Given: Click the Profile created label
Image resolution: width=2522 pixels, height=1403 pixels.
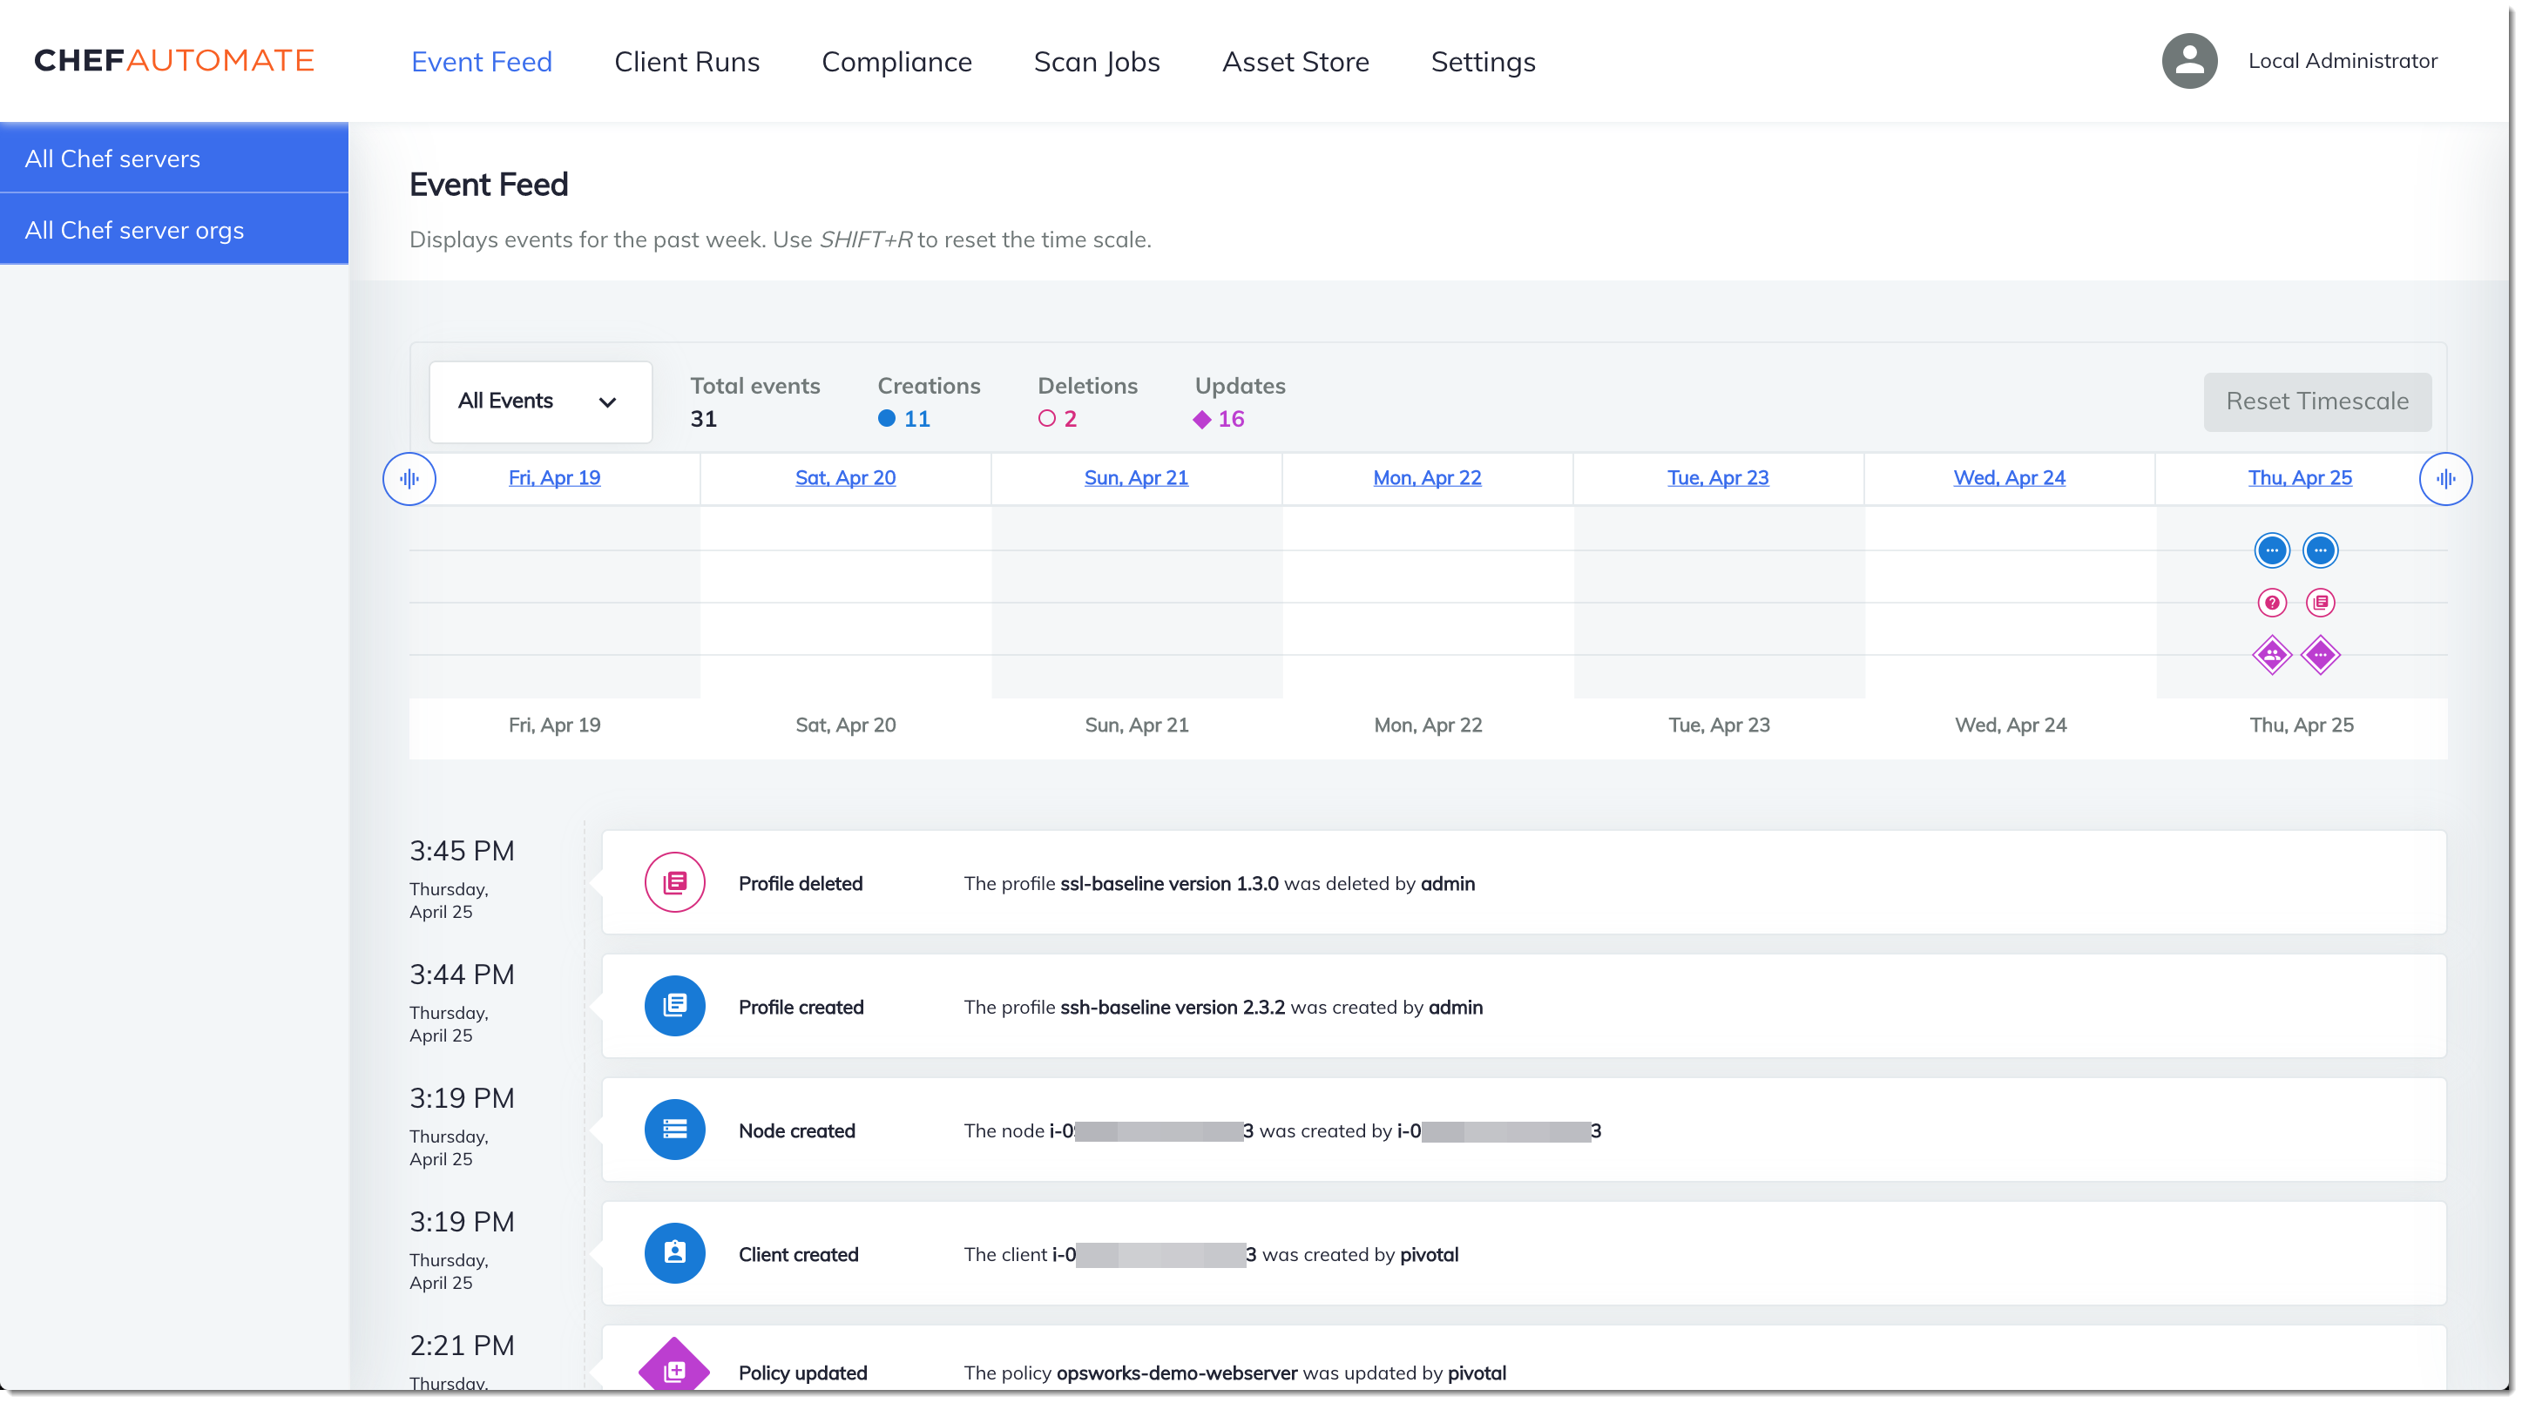Looking at the screenshot, I should click(x=801, y=1007).
